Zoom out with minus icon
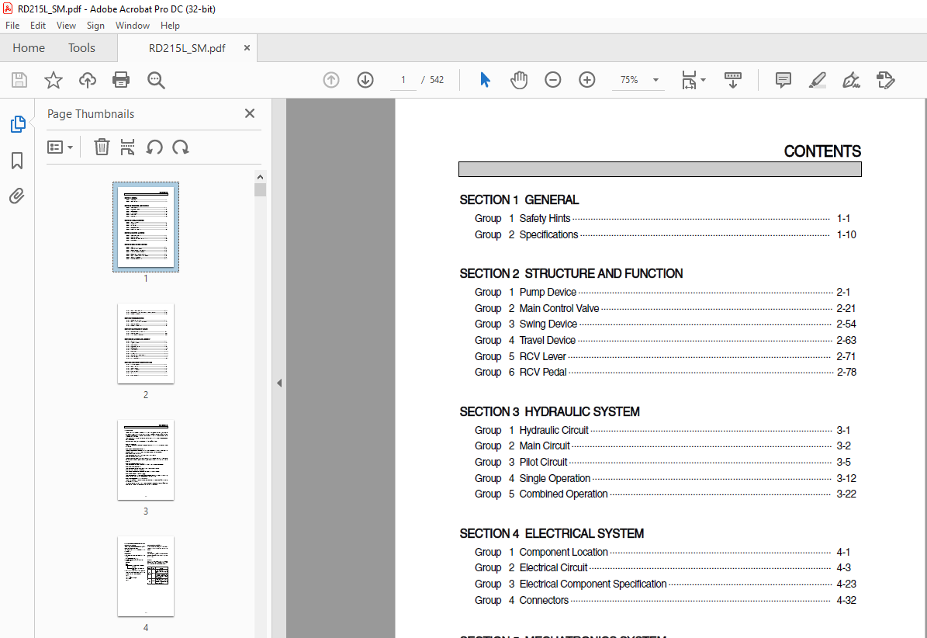927x638 pixels. click(x=553, y=80)
